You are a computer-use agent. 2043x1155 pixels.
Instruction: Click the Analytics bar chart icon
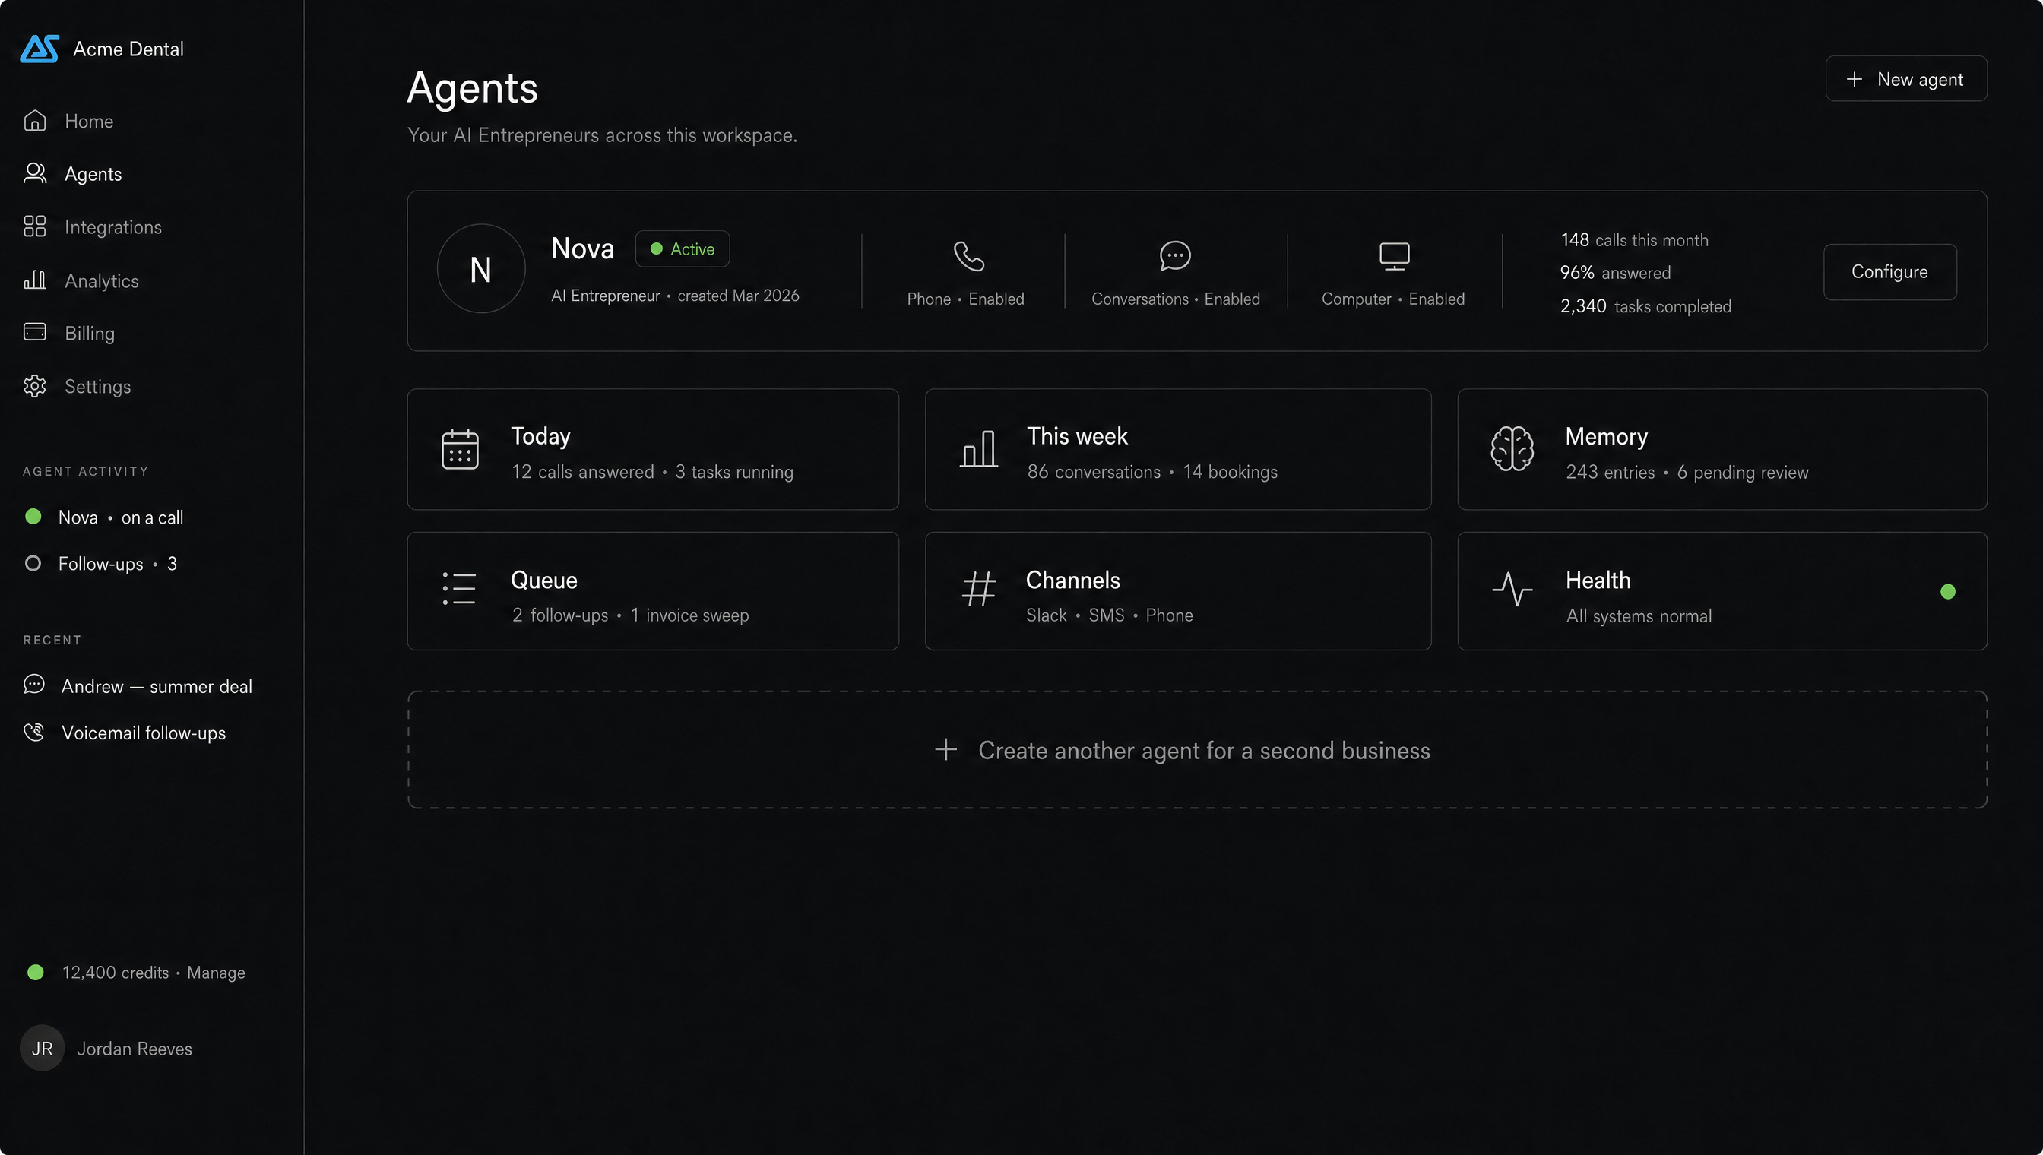coord(35,280)
